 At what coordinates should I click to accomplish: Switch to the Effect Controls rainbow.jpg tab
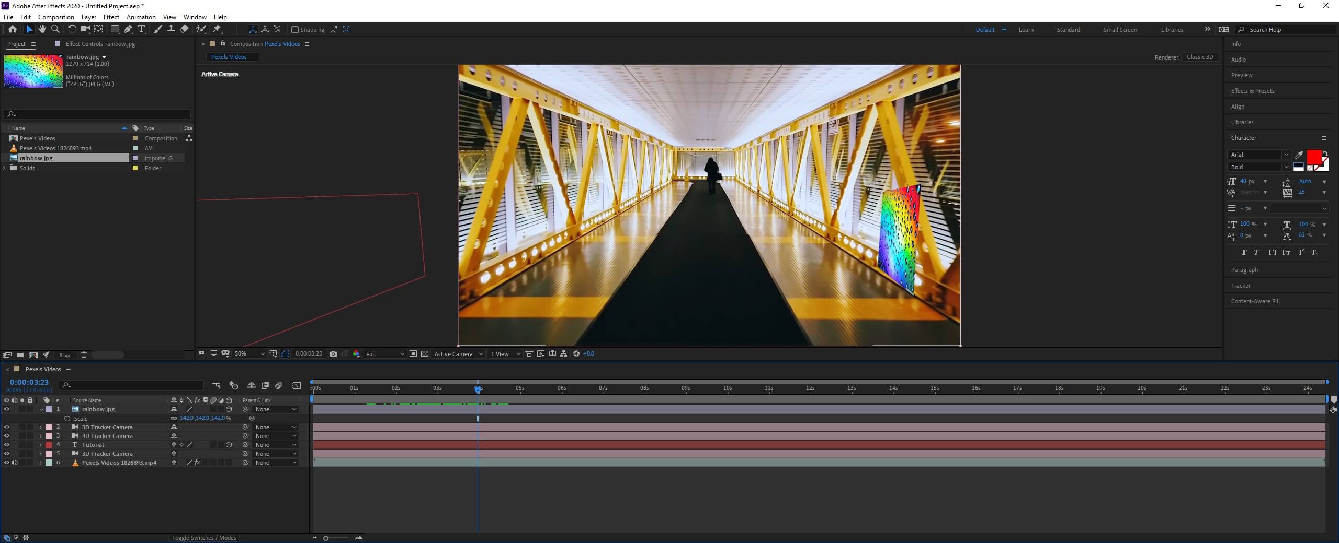click(100, 44)
